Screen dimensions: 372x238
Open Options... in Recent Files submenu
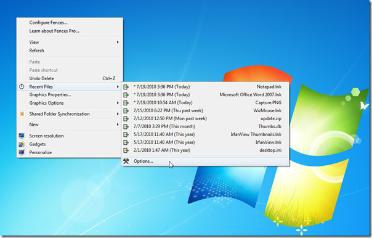(x=205, y=161)
